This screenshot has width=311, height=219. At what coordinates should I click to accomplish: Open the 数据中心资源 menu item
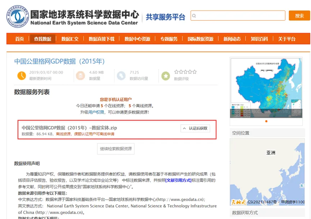pos(137,39)
